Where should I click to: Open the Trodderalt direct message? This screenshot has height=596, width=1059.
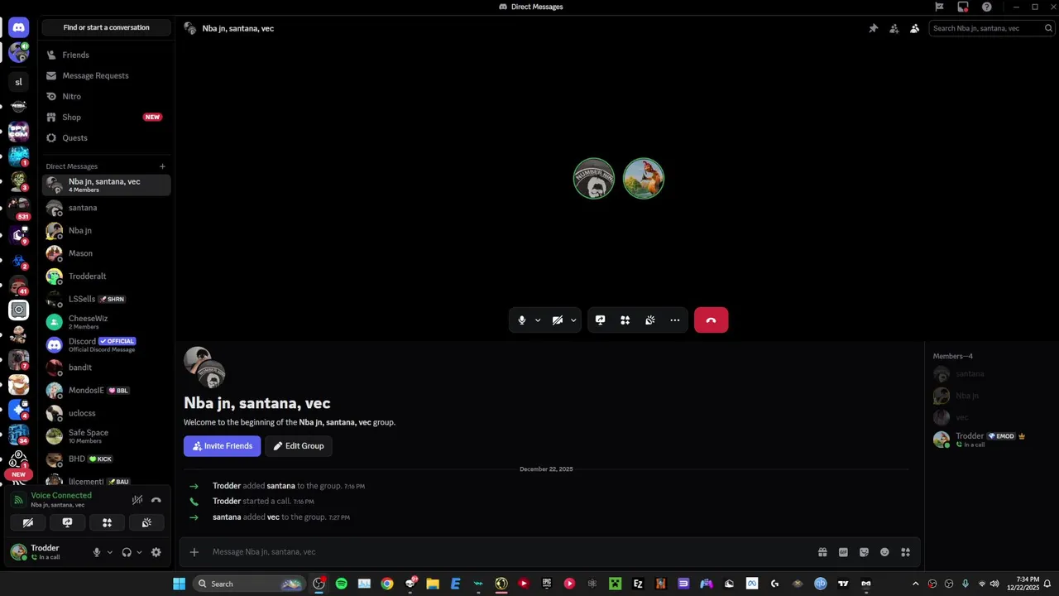point(107,276)
